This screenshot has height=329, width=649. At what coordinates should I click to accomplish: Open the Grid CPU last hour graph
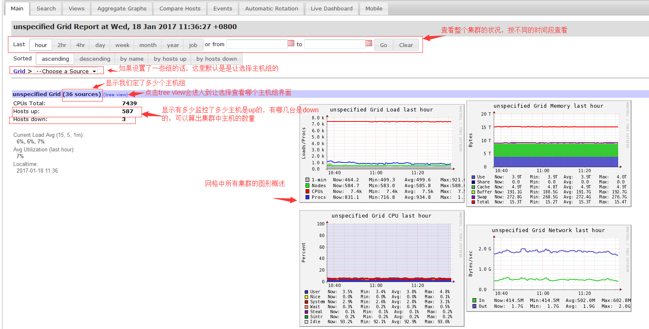[381, 268]
